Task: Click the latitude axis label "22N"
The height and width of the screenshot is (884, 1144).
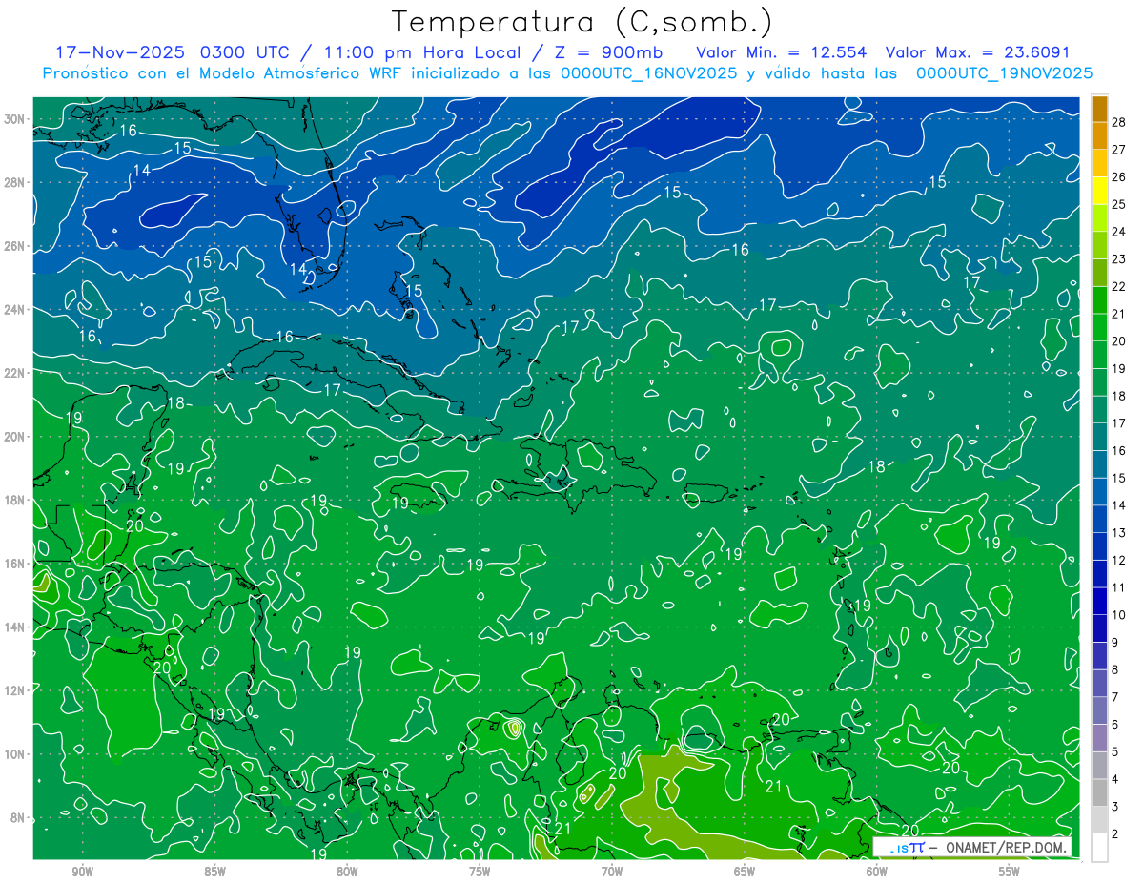Action: tap(14, 373)
